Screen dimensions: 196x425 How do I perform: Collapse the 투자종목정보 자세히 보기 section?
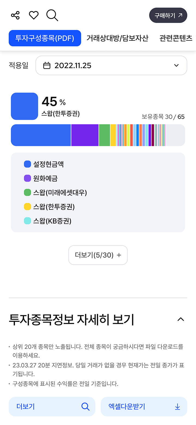(x=181, y=319)
